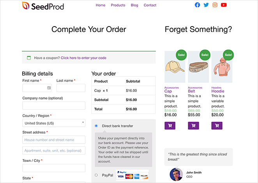
Task: Open the Hoodie product title link
Action: point(217,91)
